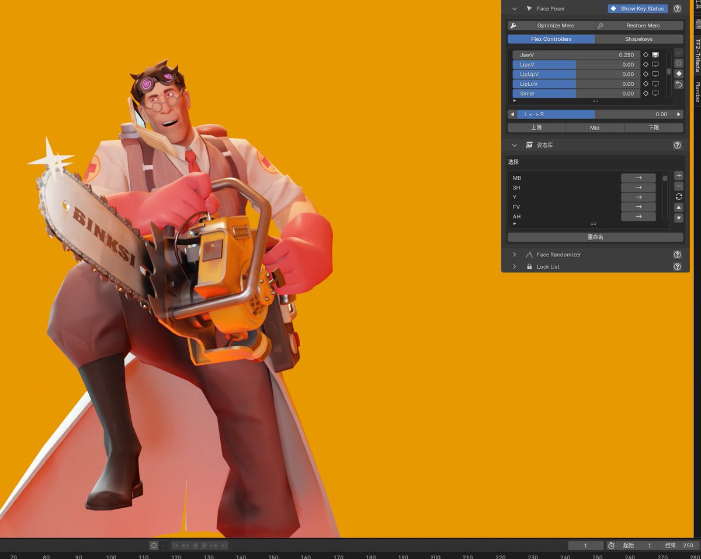Switch to Shapekeys tab
This screenshot has height=559, width=701.
click(639, 39)
